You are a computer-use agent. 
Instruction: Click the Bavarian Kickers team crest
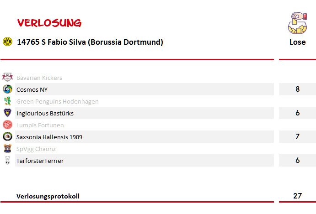(7, 77)
